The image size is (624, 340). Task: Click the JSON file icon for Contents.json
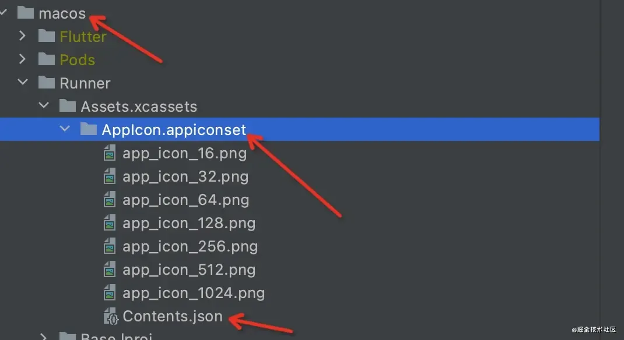(x=111, y=317)
